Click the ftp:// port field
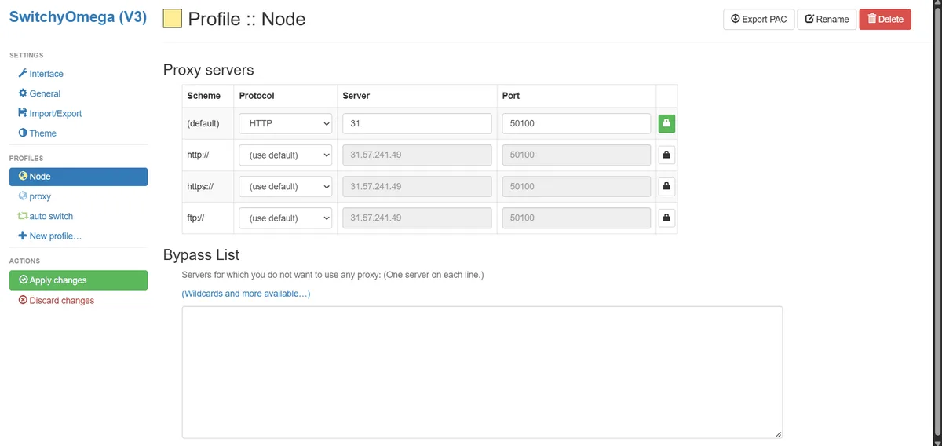The image size is (942, 446). click(x=576, y=218)
